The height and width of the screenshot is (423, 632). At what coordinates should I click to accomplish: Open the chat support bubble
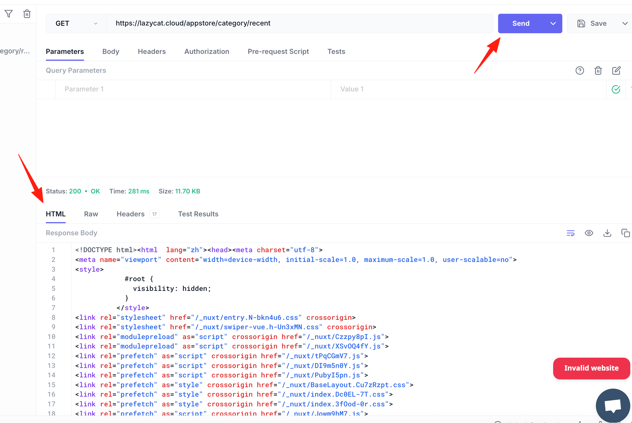click(x=613, y=405)
